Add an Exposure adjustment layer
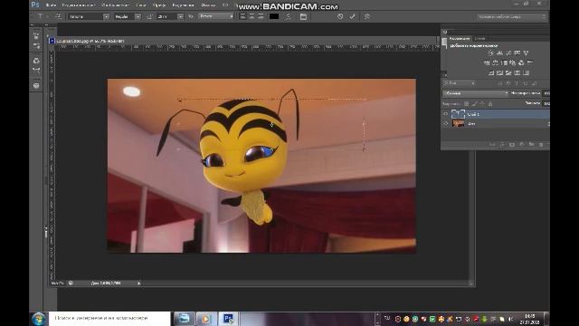Screen dimensions: 579x326 [517, 53]
